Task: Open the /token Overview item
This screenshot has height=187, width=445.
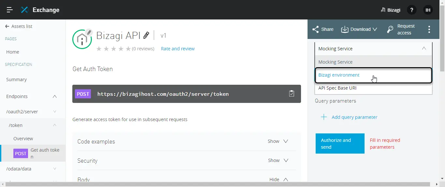Action: click(23, 139)
